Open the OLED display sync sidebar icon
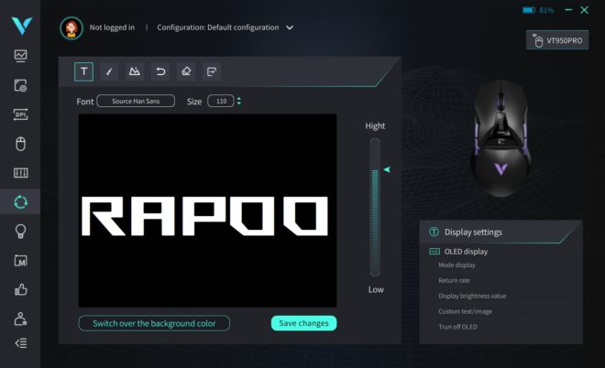This screenshot has width=605, height=368. tap(21, 202)
